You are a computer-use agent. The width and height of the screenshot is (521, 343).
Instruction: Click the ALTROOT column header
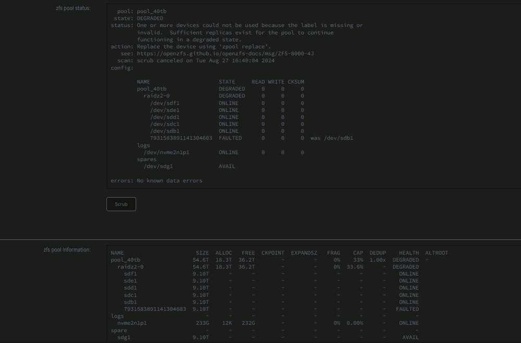click(437, 252)
